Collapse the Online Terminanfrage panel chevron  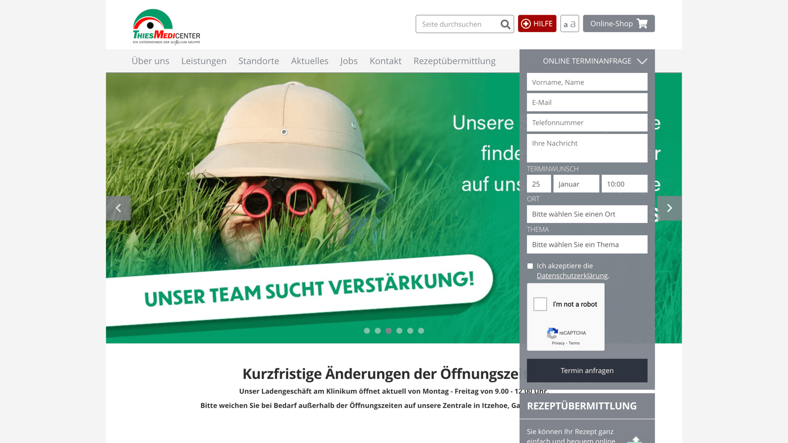[x=642, y=61]
